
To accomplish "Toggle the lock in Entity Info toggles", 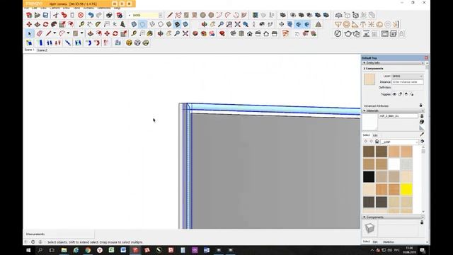I will point(400,94).
